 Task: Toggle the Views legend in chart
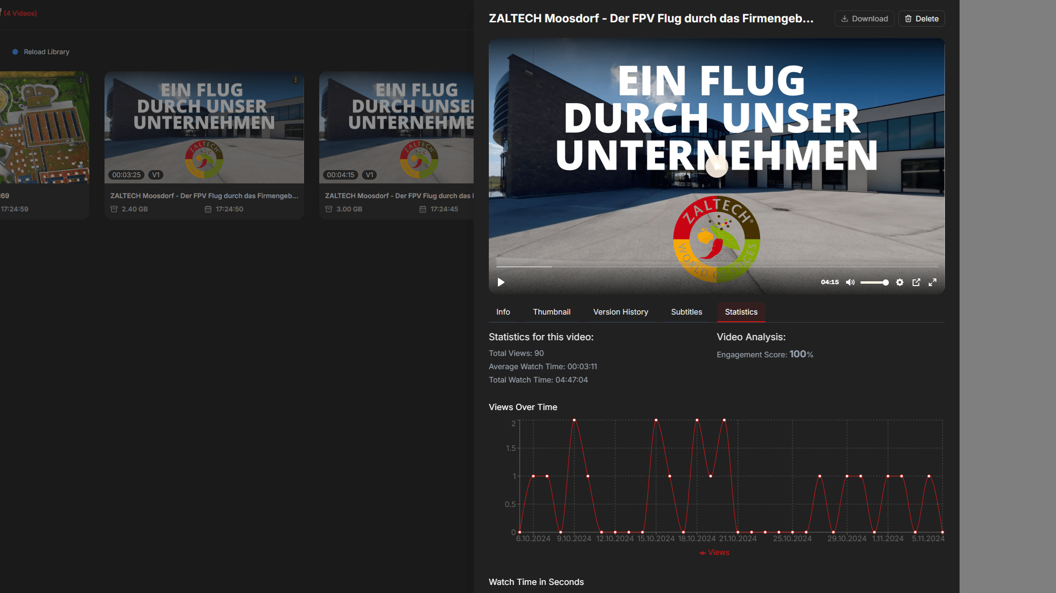click(x=714, y=552)
